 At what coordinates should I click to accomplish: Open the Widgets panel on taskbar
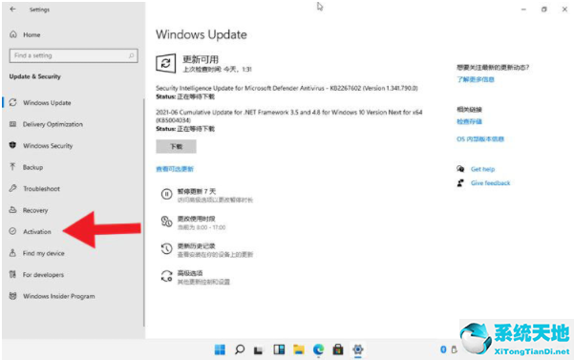point(279,349)
